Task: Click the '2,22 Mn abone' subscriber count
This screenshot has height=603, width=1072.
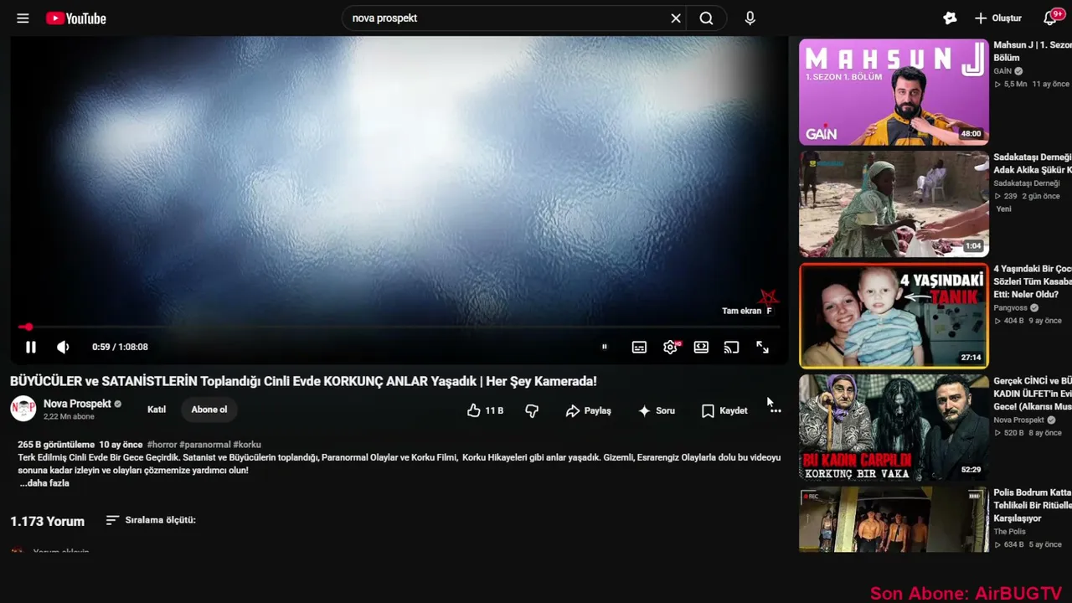Action: click(69, 416)
